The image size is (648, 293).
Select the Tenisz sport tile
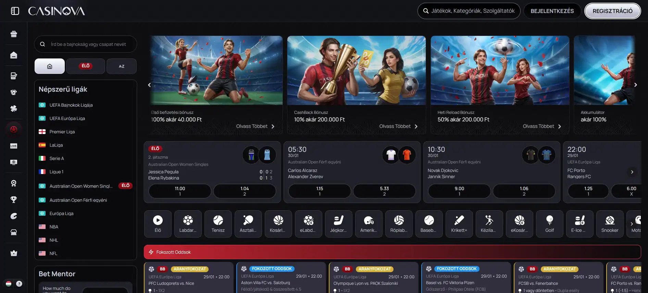pos(218,224)
